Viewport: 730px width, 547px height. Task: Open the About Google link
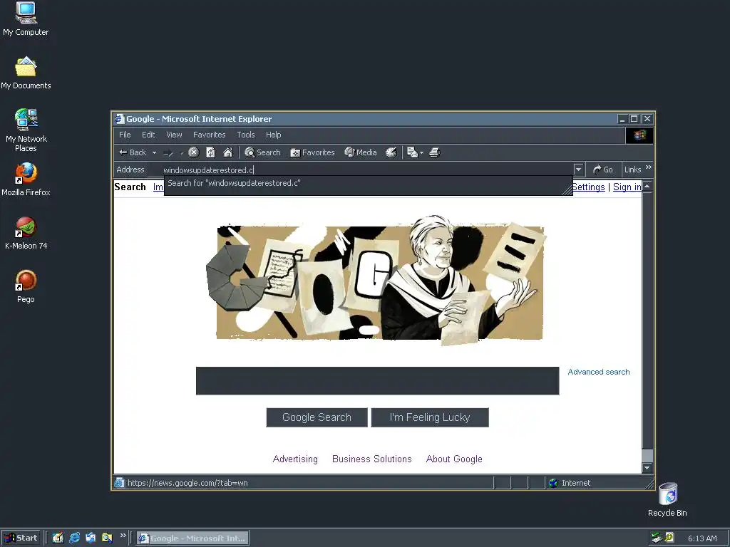click(x=454, y=459)
